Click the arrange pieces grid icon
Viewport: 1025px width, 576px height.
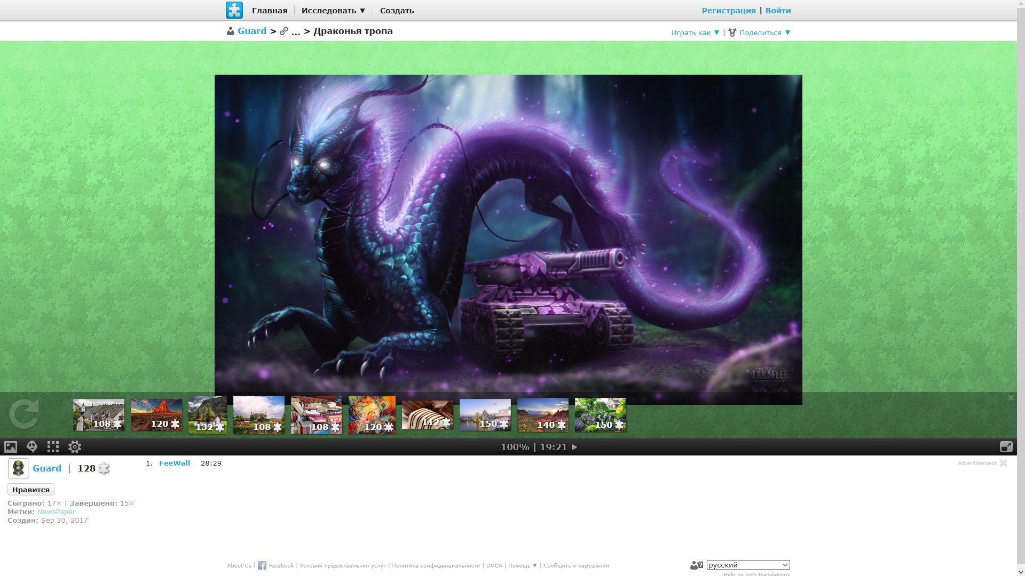(53, 447)
